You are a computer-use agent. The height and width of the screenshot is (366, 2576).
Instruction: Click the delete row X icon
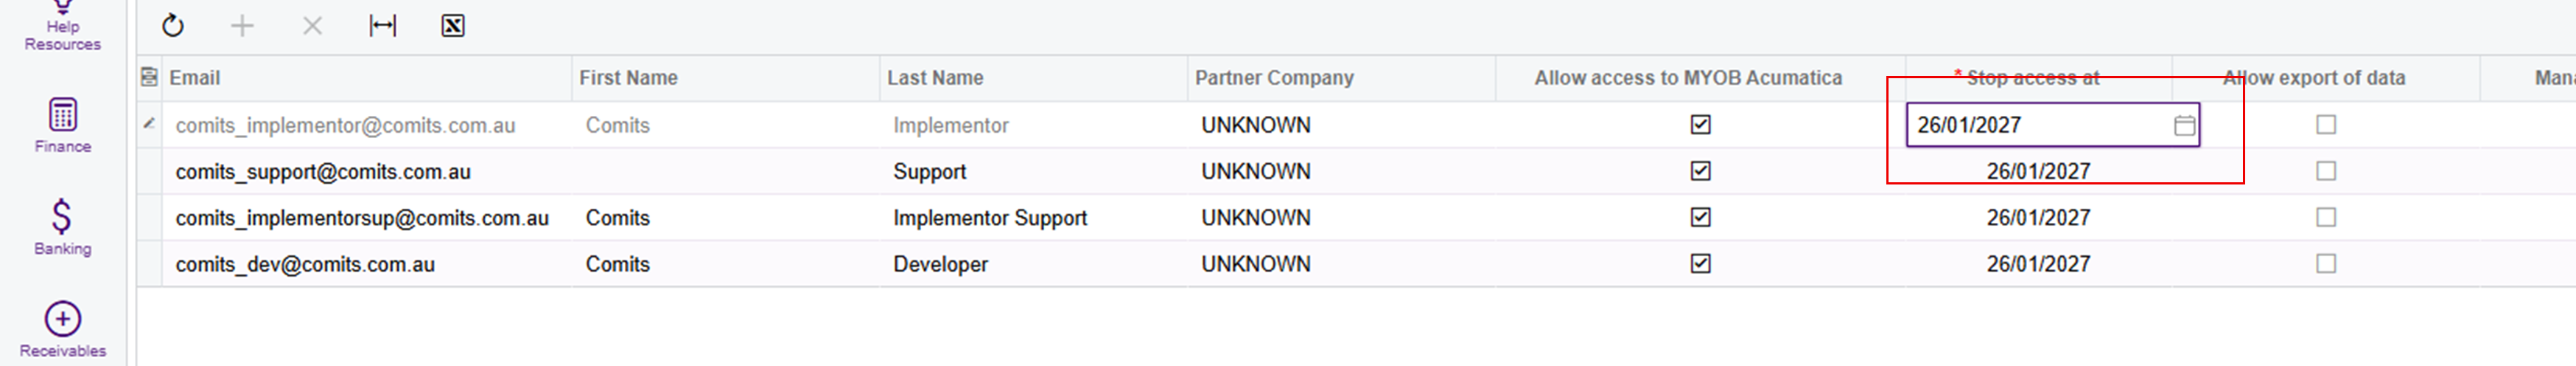(x=312, y=25)
